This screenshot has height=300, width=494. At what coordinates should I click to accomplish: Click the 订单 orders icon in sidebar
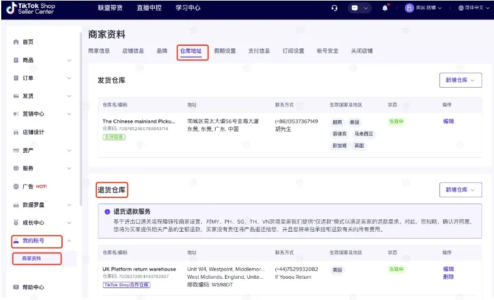(x=16, y=78)
